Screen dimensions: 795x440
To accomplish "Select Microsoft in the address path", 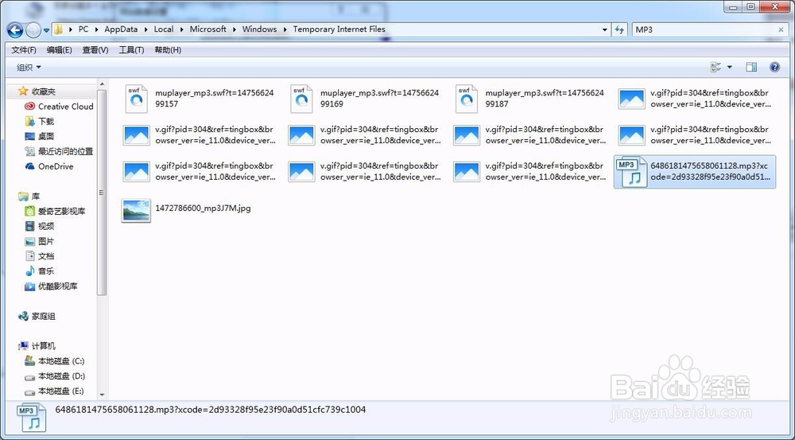I will pos(207,29).
